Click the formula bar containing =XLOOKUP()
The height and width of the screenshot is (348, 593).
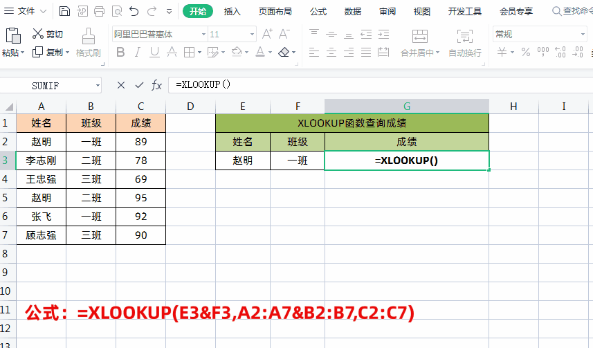pos(380,84)
